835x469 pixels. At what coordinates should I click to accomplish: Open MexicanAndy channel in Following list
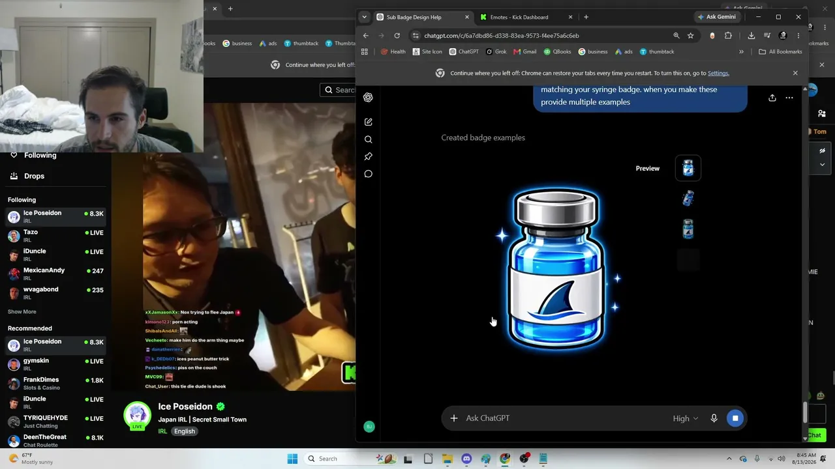click(55, 274)
